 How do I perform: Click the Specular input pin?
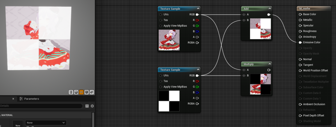pos(300,25)
